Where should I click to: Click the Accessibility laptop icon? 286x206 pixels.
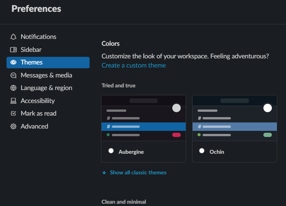pyautogui.click(x=13, y=101)
